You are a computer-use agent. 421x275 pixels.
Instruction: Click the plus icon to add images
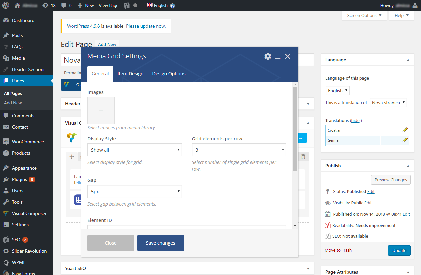click(x=101, y=111)
